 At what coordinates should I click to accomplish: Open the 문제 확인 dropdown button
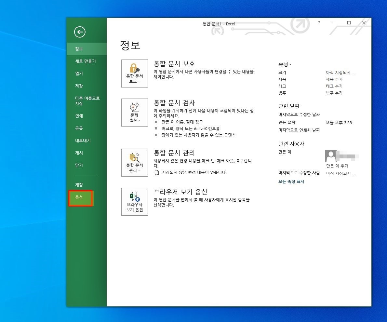[x=135, y=112]
